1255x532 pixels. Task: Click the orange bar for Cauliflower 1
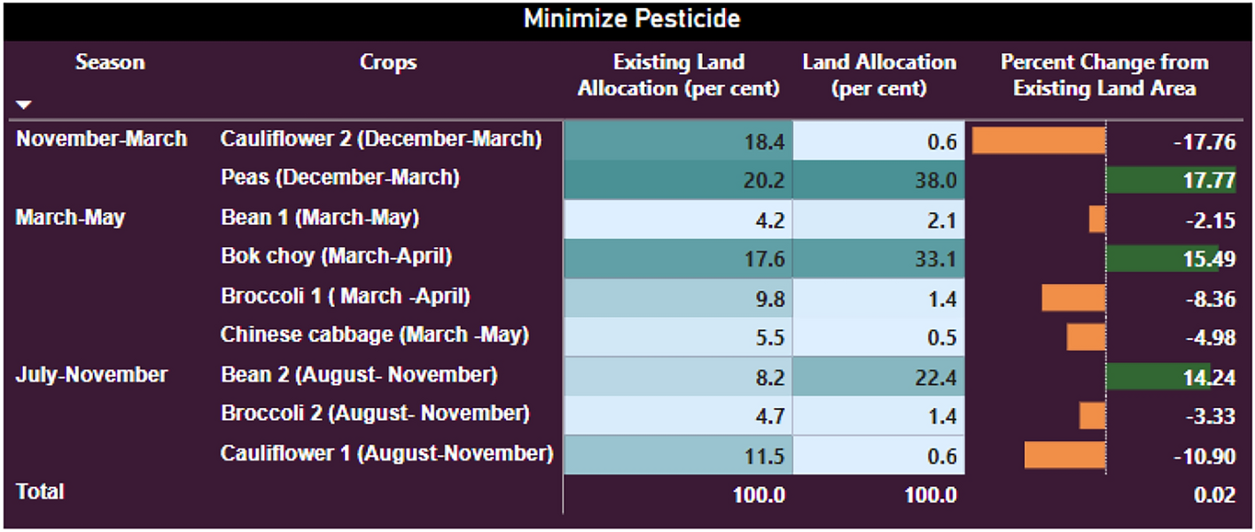[x=1064, y=455]
